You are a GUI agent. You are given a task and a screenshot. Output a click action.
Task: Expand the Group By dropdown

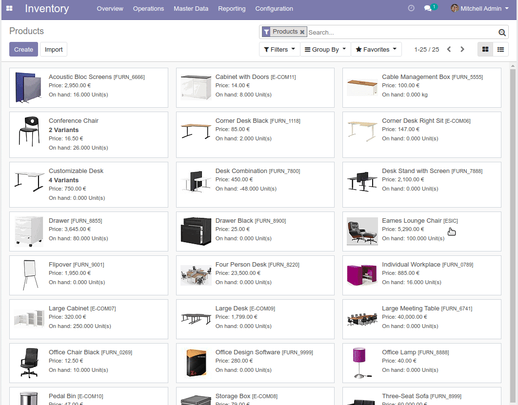tap(325, 49)
